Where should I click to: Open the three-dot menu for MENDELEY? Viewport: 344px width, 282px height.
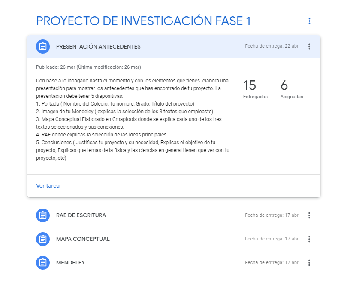click(x=309, y=262)
